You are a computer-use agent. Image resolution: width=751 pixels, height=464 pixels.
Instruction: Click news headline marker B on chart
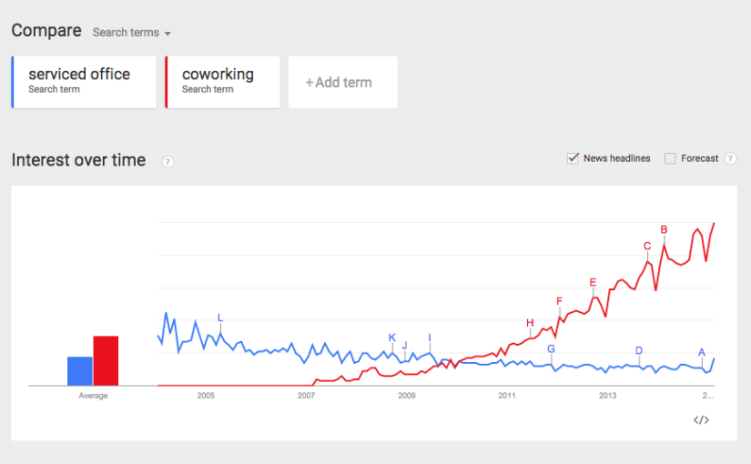664,229
